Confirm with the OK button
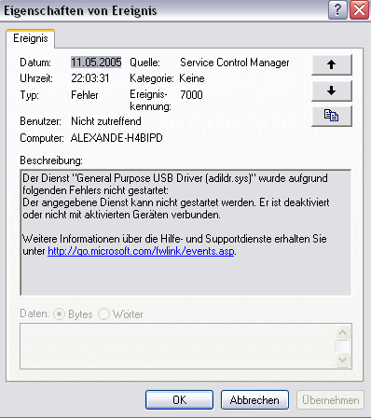This screenshot has width=371, height=418. click(x=179, y=400)
